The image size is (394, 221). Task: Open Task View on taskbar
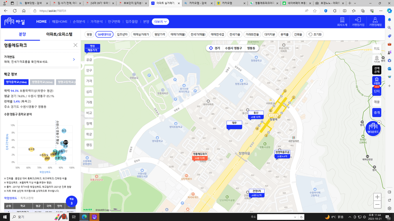click(x=73, y=217)
